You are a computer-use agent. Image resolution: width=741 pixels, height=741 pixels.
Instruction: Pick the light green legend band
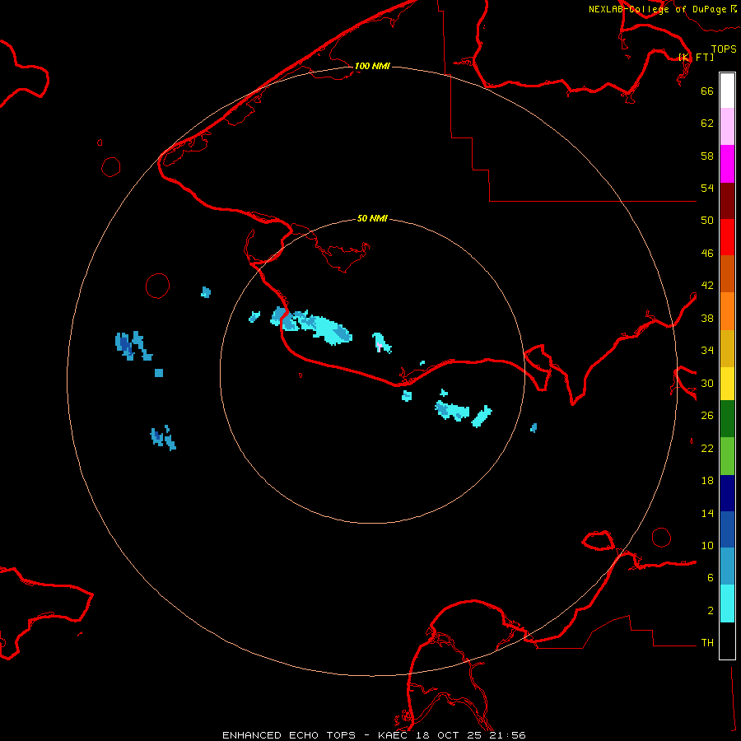click(x=727, y=456)
